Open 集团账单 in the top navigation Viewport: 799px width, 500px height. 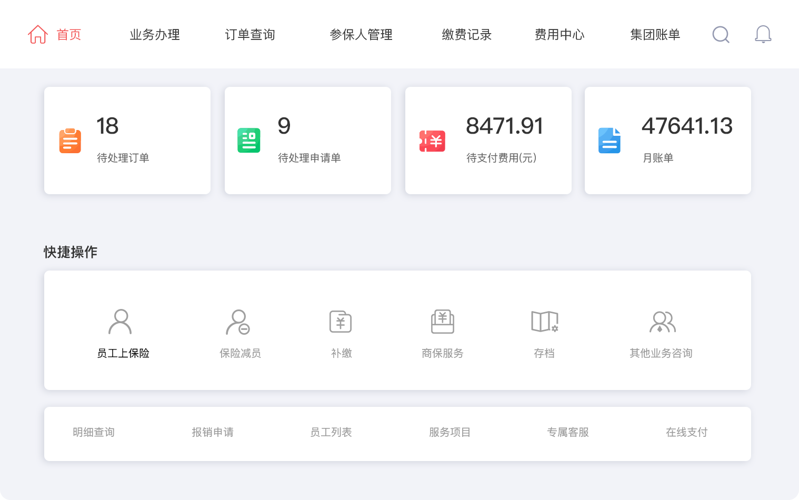coord(655,35)
